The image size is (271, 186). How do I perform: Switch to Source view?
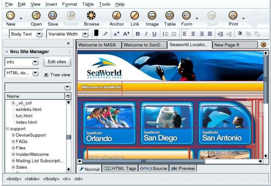coord(153,168)
